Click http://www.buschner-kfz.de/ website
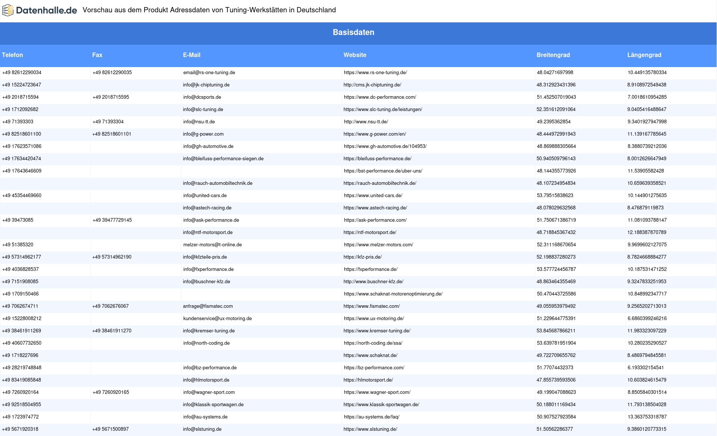Image resolution: width=717 pixels, height=436 pixels. click(x=373, y=282)
